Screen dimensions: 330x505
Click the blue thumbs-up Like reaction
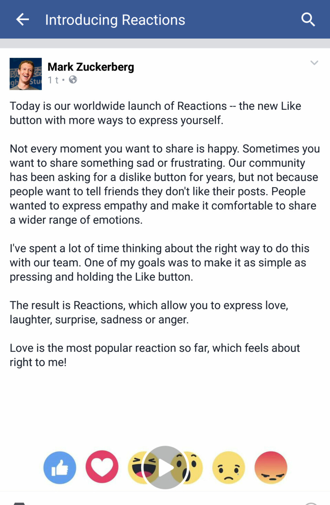coord(60,468)
